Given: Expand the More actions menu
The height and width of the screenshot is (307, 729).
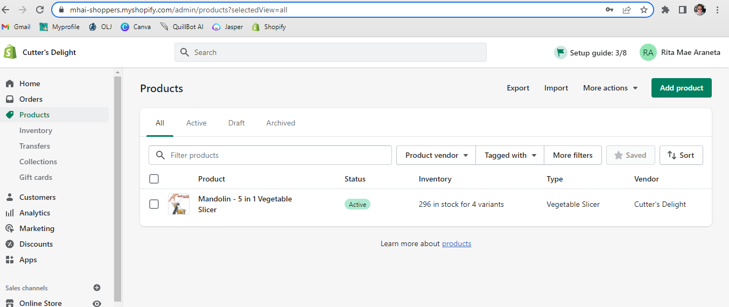Looking at the screenshot, I should [610, 88].
